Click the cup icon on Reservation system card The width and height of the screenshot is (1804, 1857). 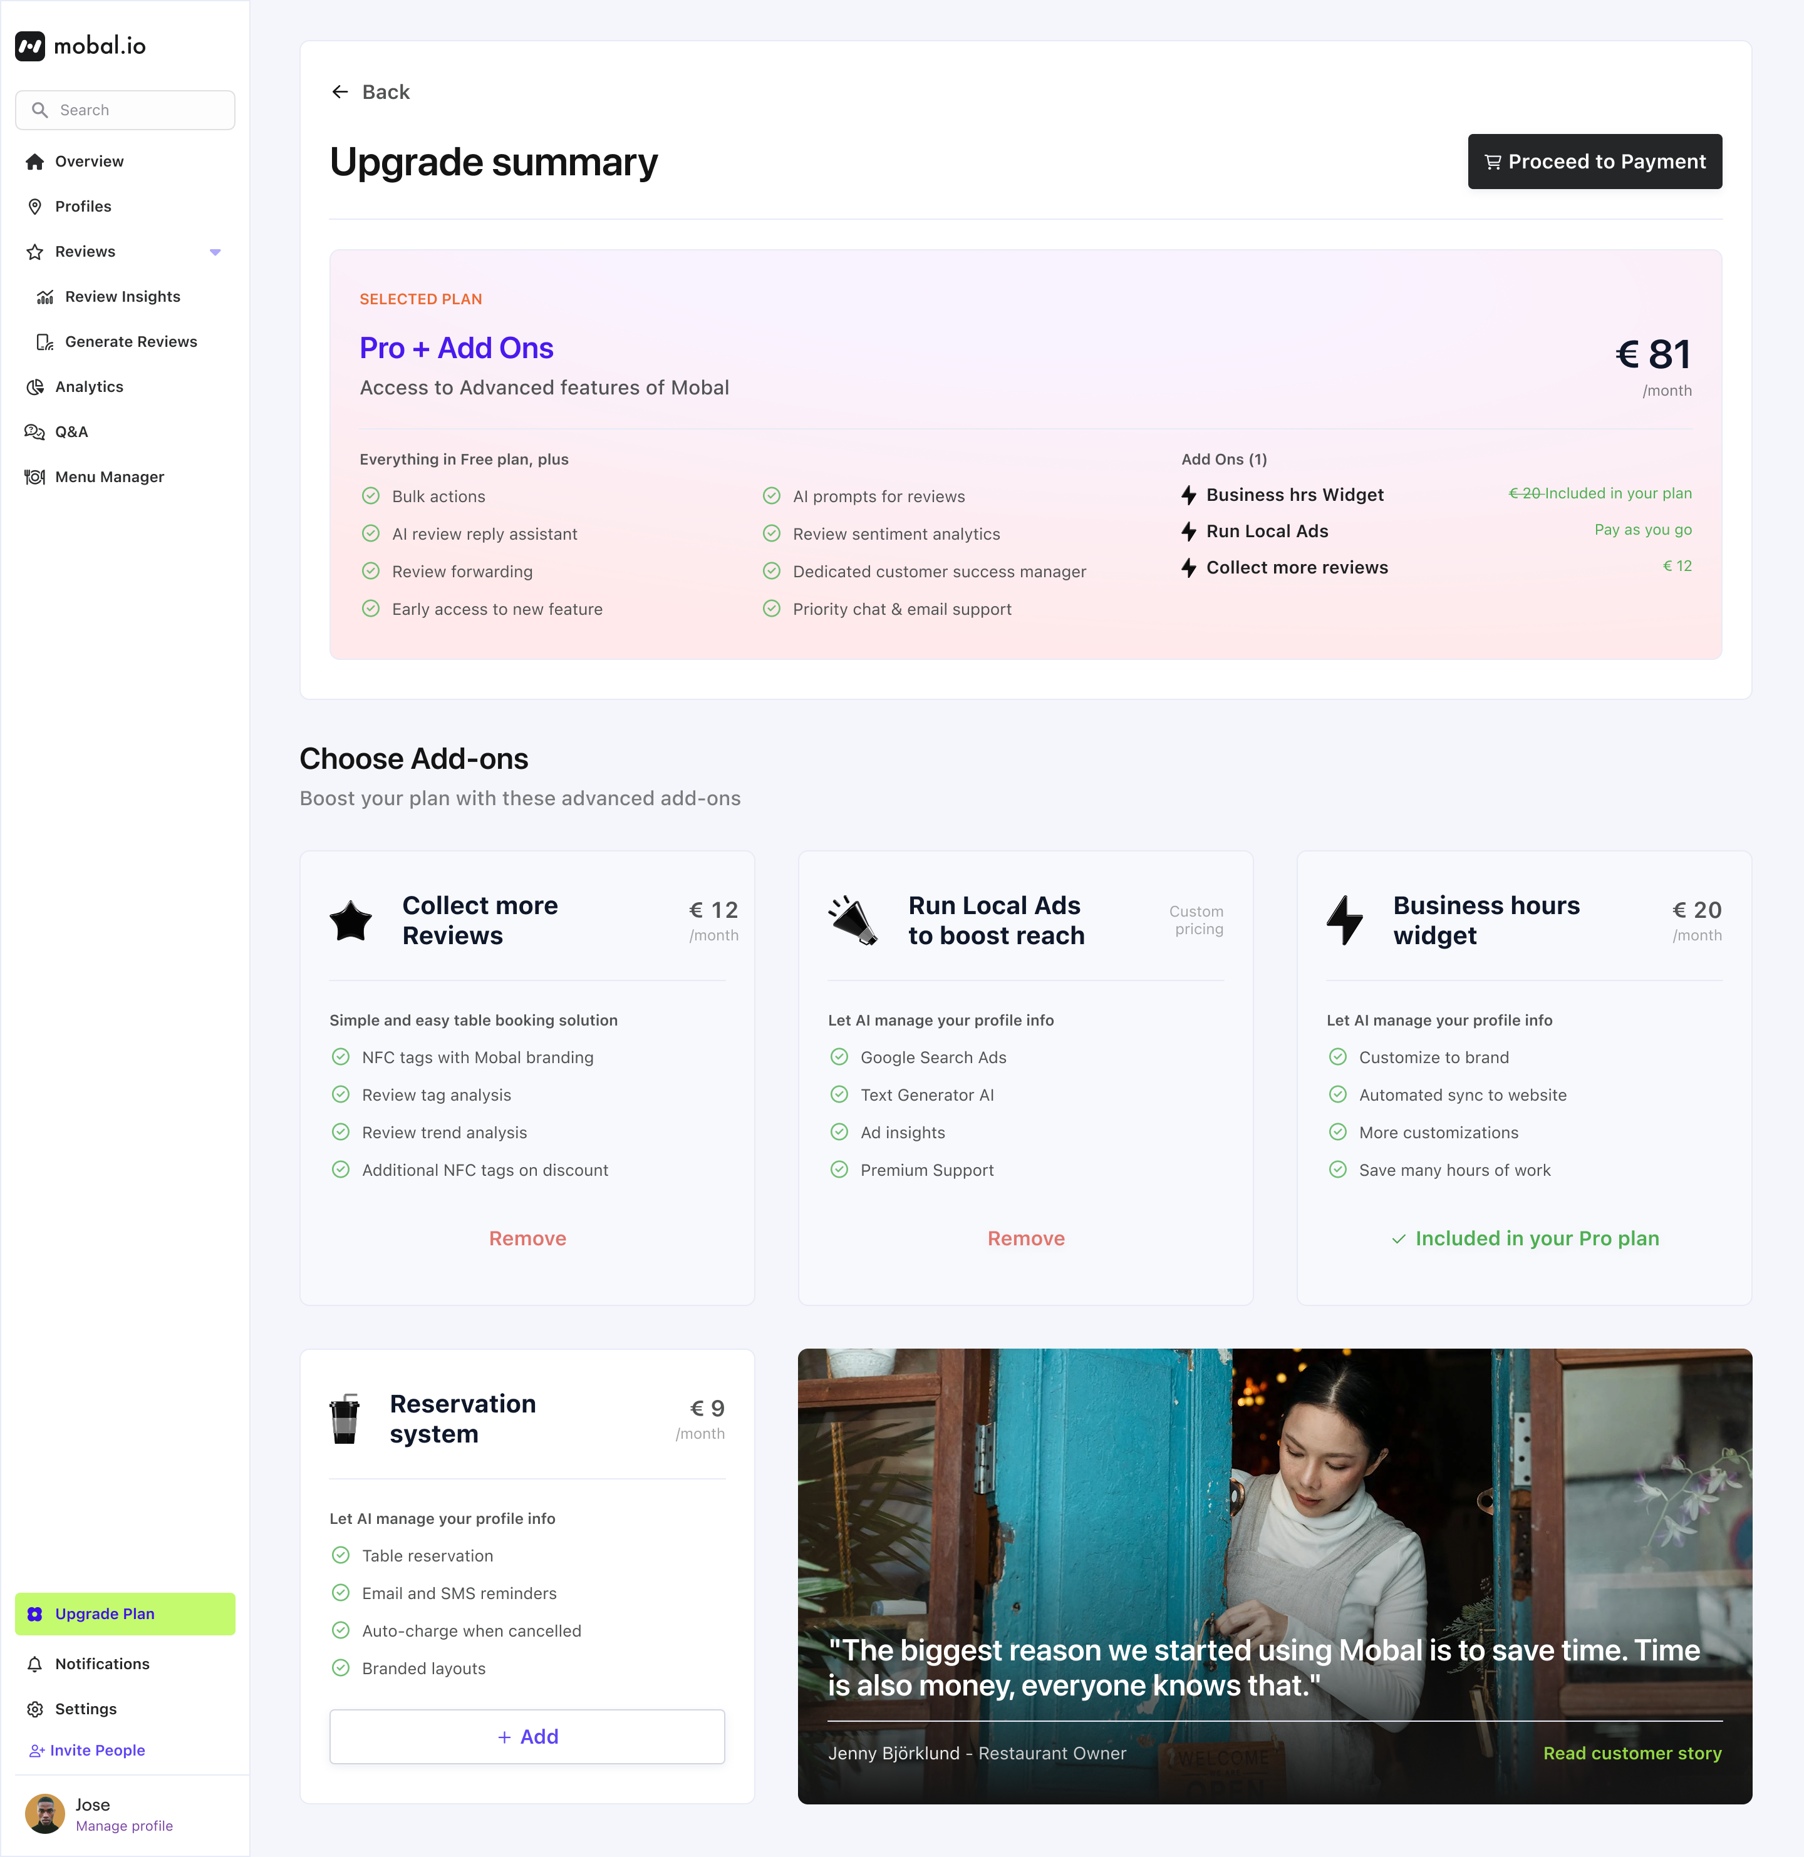pyautogui.click(x=344, y=1418)
